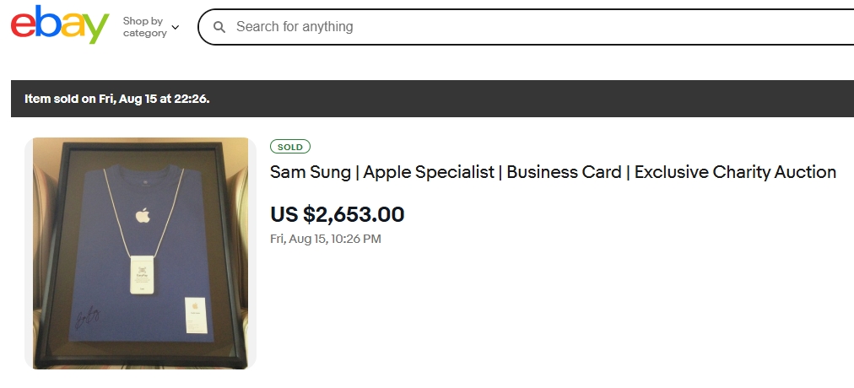Click the white business card in the frame
Image resolution: width=854 pixels, height=388 pixels.
194,315
